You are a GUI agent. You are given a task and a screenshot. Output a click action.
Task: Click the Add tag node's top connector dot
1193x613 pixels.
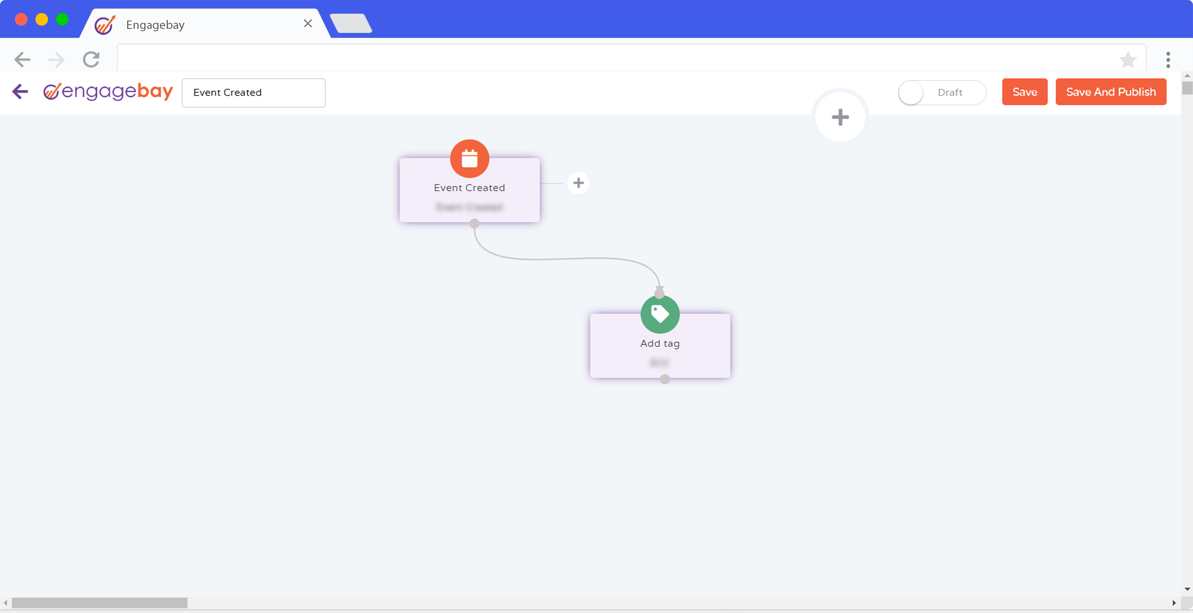(x=659, y=294)
